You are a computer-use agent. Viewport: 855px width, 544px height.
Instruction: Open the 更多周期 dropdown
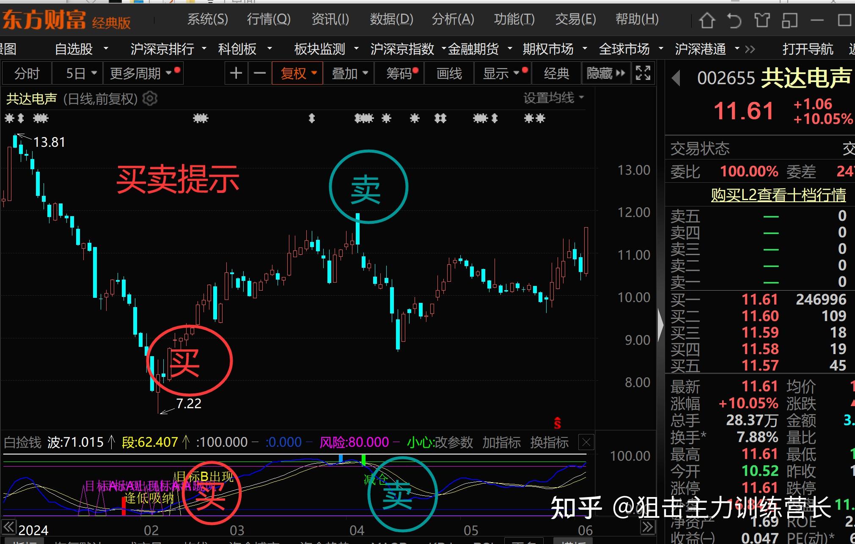(143, 73)
